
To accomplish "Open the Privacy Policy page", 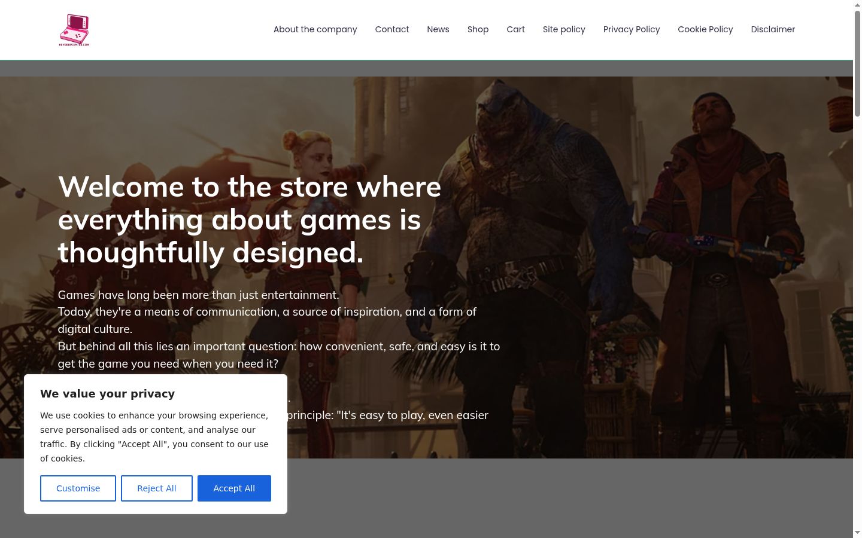I will (632, 29).
